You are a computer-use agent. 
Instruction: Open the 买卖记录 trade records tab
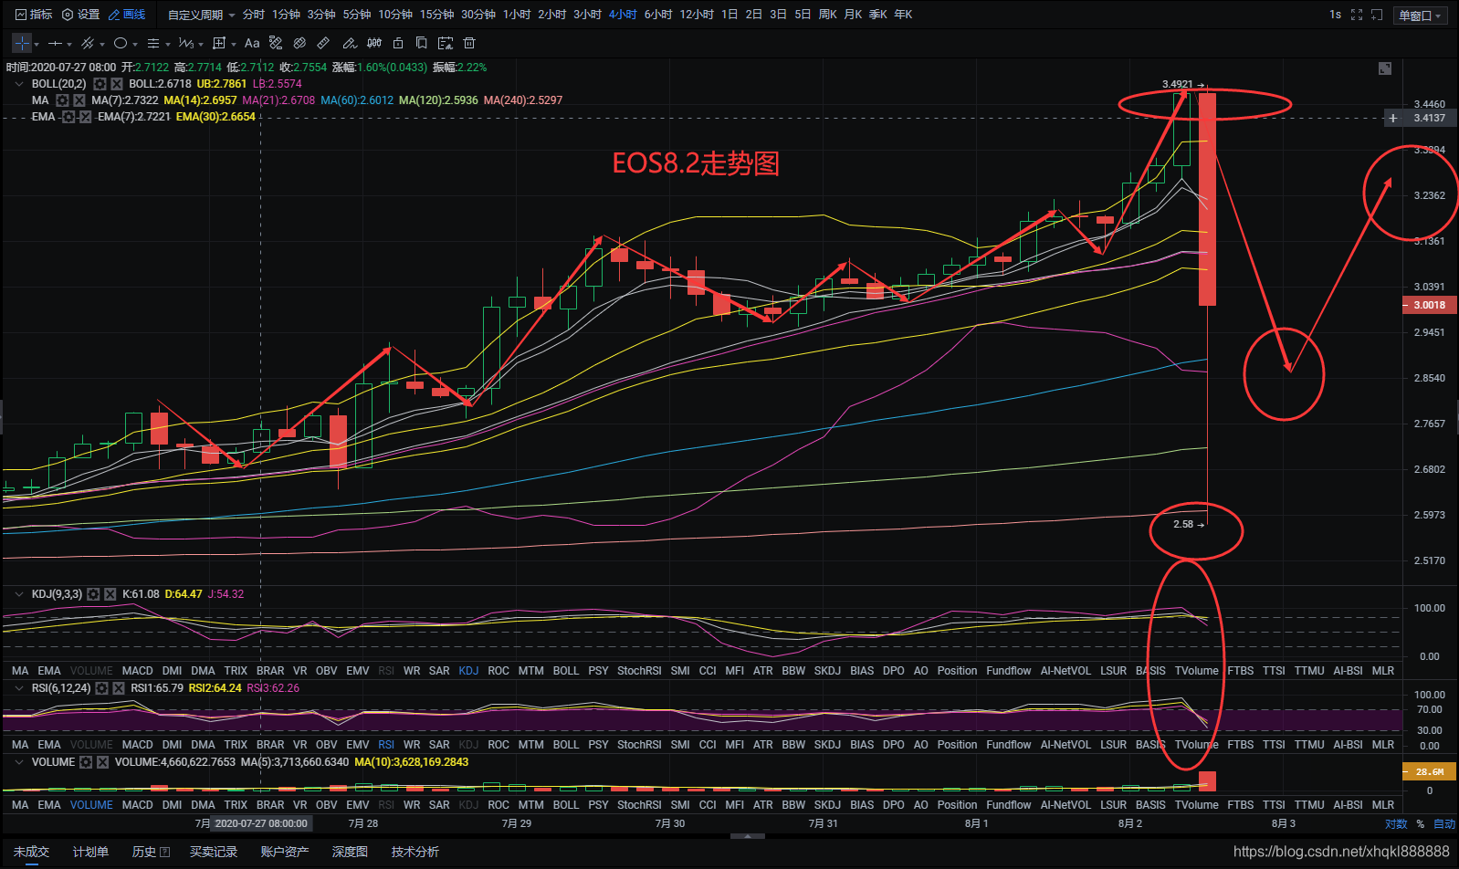(x=214, y=852)
